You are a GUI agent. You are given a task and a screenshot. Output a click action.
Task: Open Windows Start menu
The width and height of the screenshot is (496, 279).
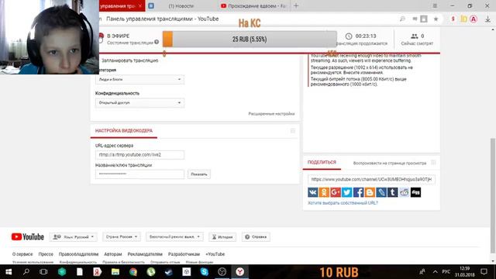click(x=9, y=272)
